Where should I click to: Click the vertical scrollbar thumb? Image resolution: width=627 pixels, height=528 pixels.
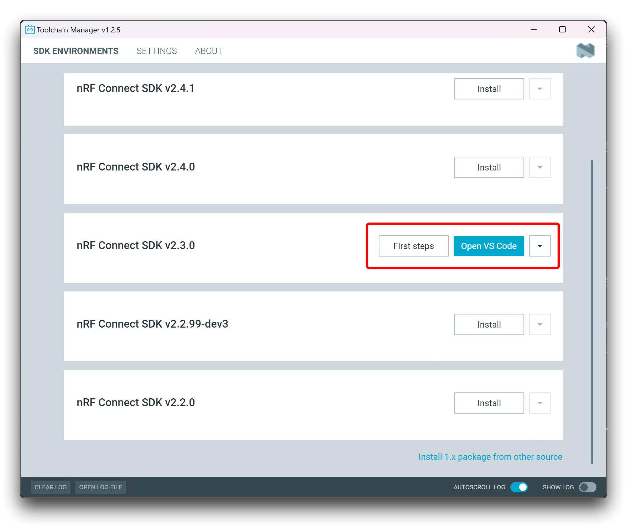point(592,312)
